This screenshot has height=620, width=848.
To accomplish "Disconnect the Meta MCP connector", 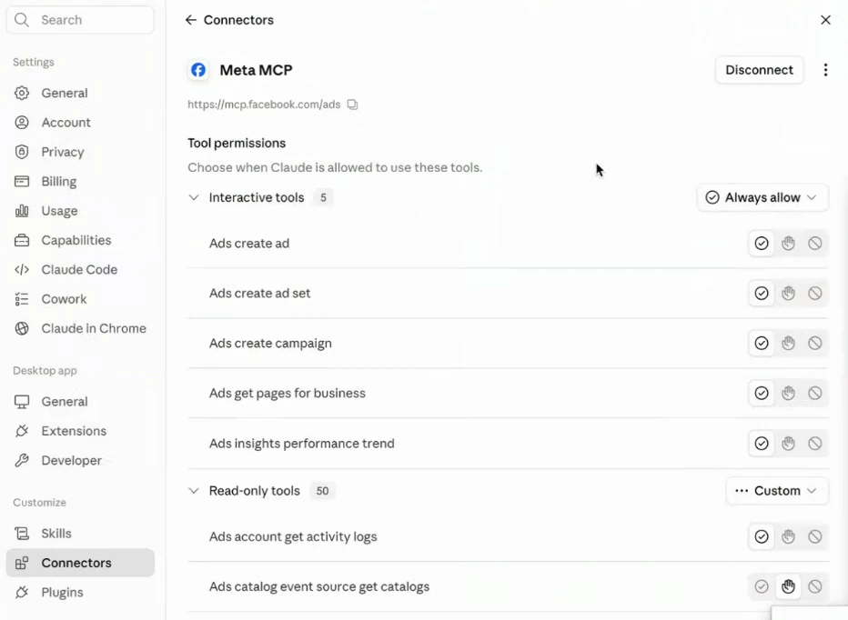I will 760,70.
